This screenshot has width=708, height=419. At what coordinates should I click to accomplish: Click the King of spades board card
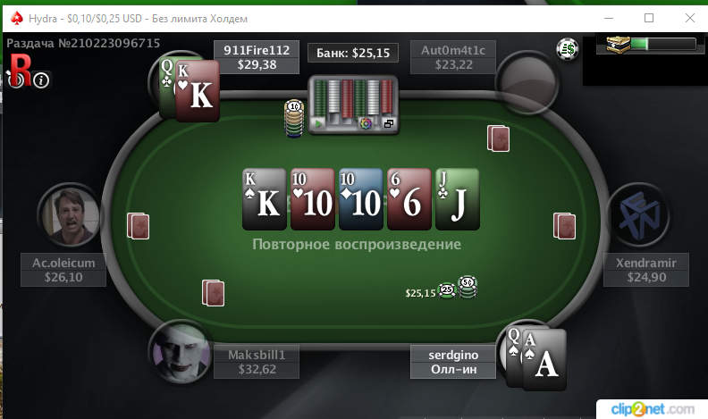(x=265, y=199)
